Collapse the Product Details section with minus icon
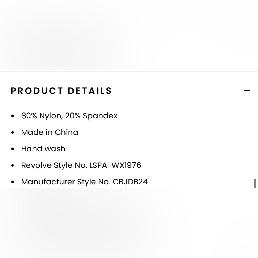 coord(247,91)
